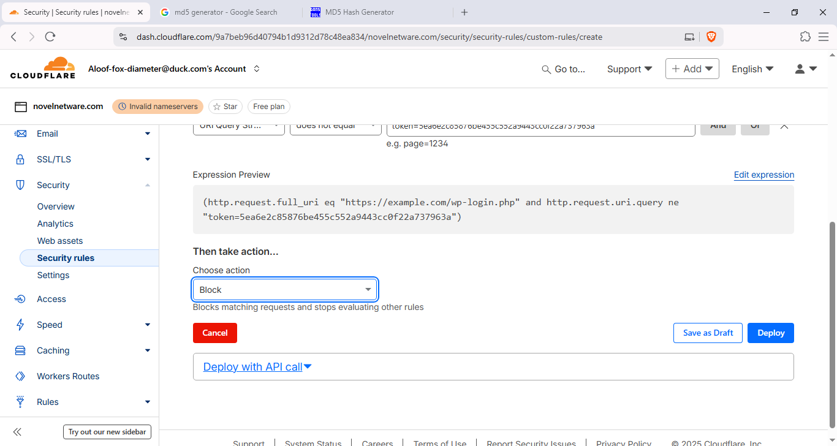The height and width of the screenshot is (446, 837).
Task: Collapse the sidebar with double-arrow icon
Action: (x=18, y=432)
